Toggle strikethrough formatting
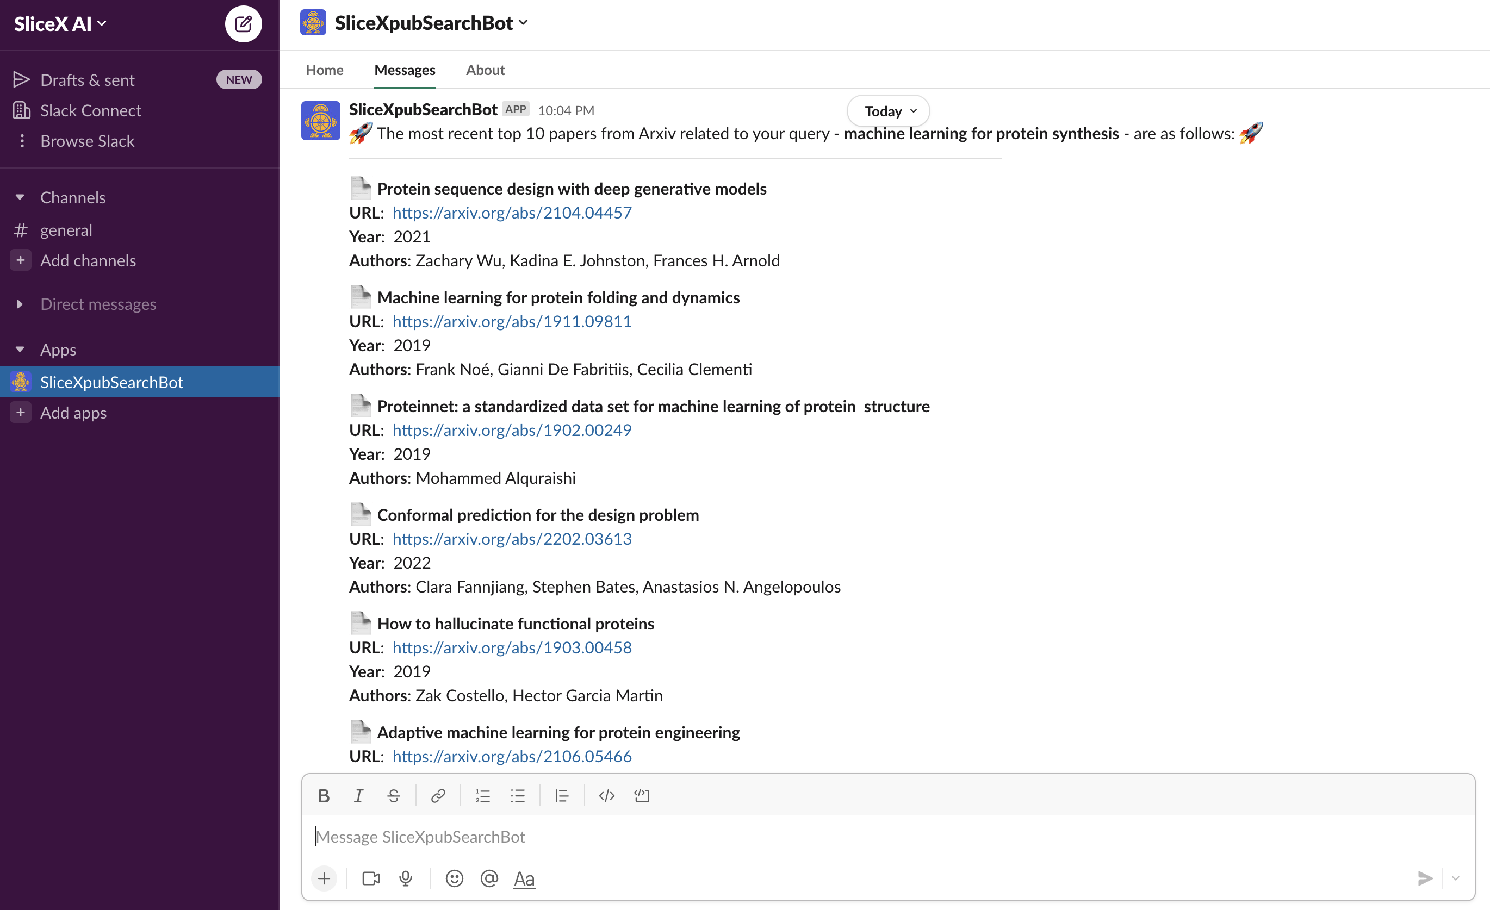1490x910 pixels. pyautogui.click(x=394, y=796)
